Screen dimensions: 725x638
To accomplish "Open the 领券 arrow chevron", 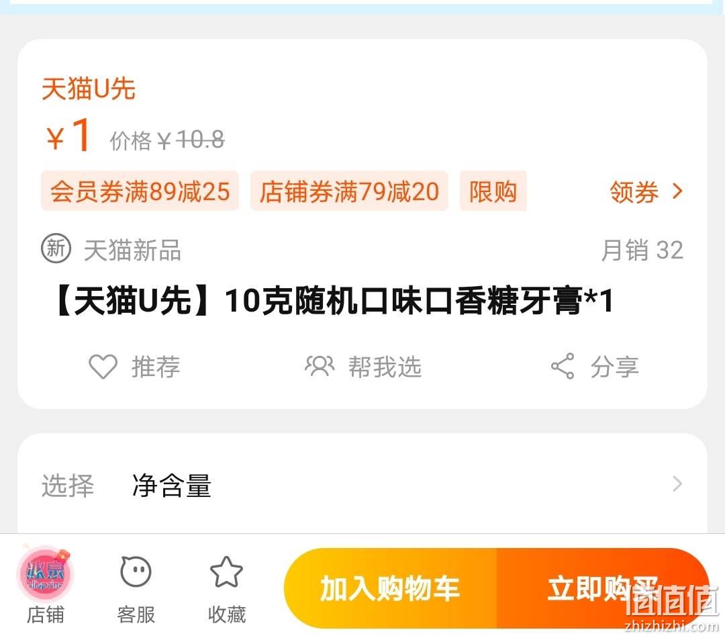I will click(x=677, y=191).
